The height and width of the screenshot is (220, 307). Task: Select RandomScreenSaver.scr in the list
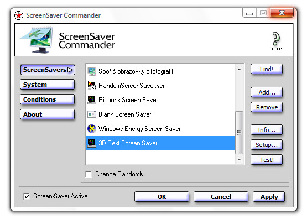[x=160, y=86]
